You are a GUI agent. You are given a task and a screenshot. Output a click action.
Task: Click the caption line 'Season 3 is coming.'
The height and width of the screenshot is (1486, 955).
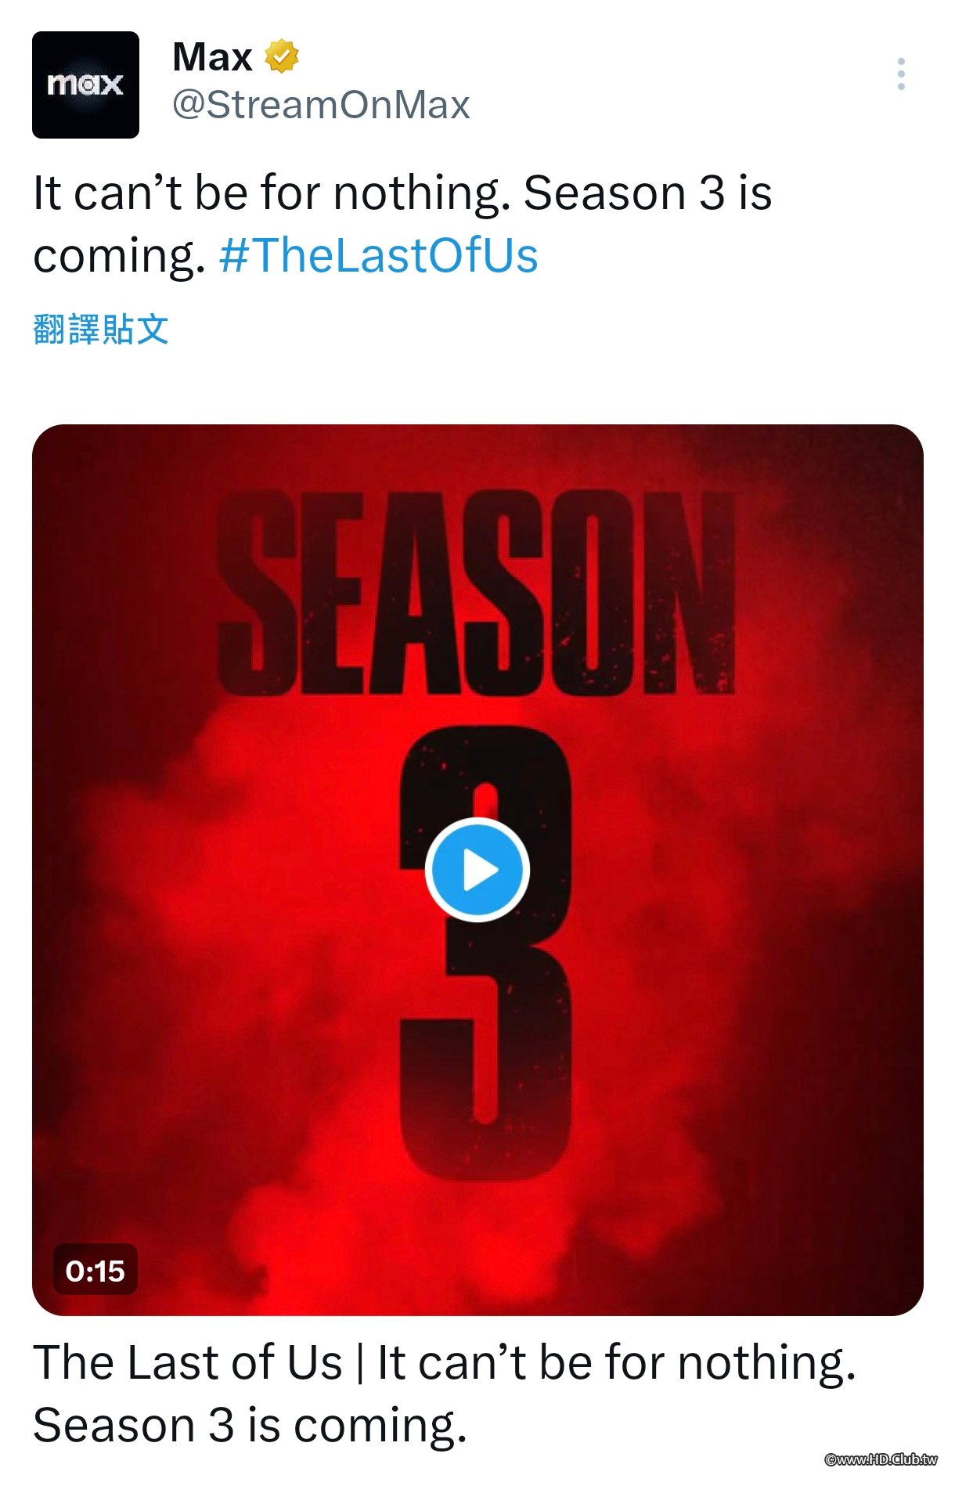250,1425
